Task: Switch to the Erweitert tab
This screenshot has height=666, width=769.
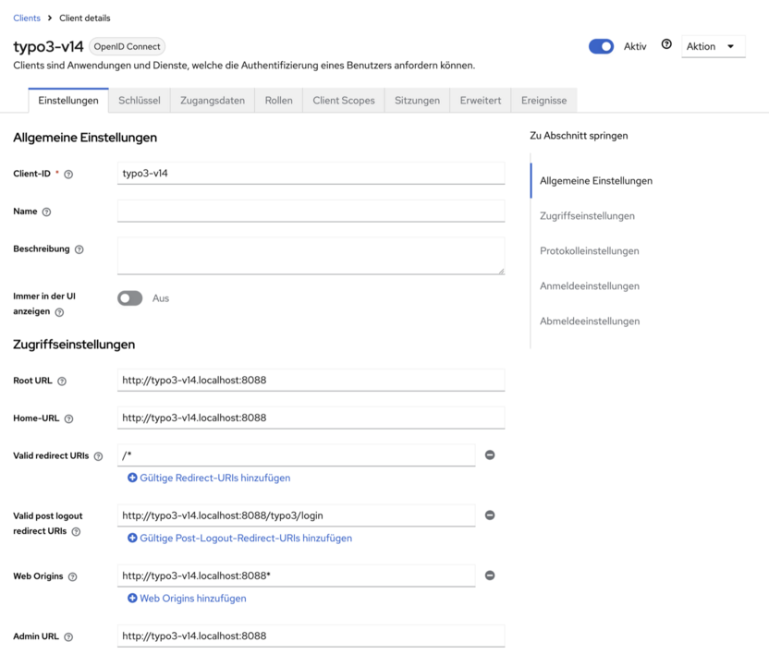Action: [x=481, y=101]
